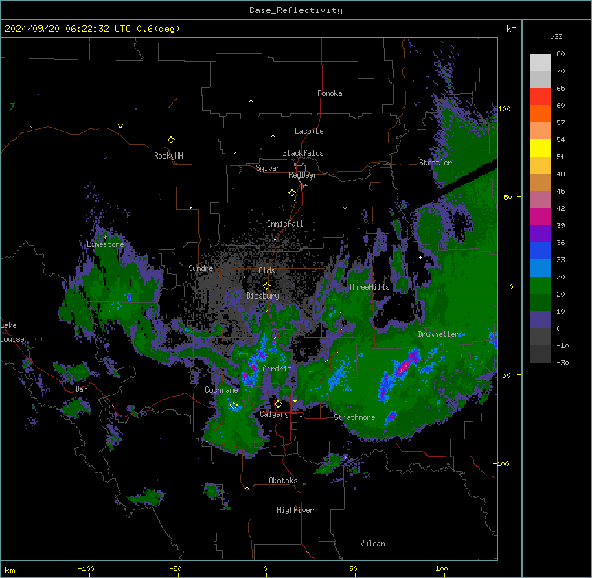This screenshot has height=578, width=592.
Task: Click the Calgary city label
Action: coord(274,414)
